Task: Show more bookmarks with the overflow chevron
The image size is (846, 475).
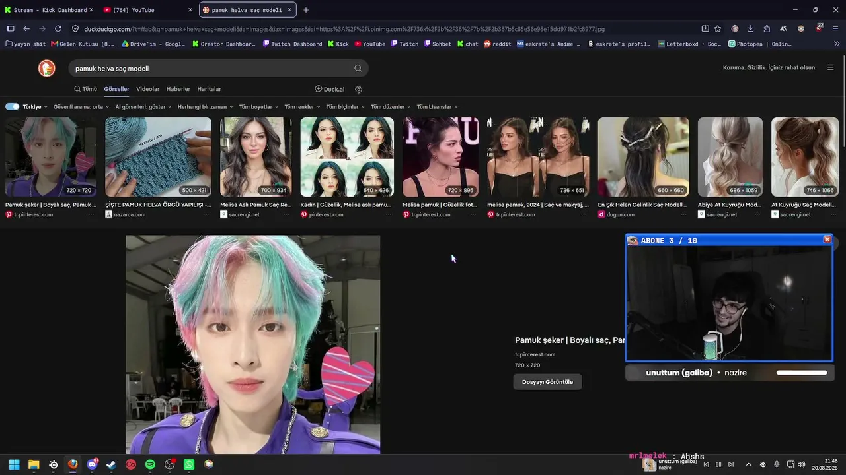Action: click(x=837, y=44)
